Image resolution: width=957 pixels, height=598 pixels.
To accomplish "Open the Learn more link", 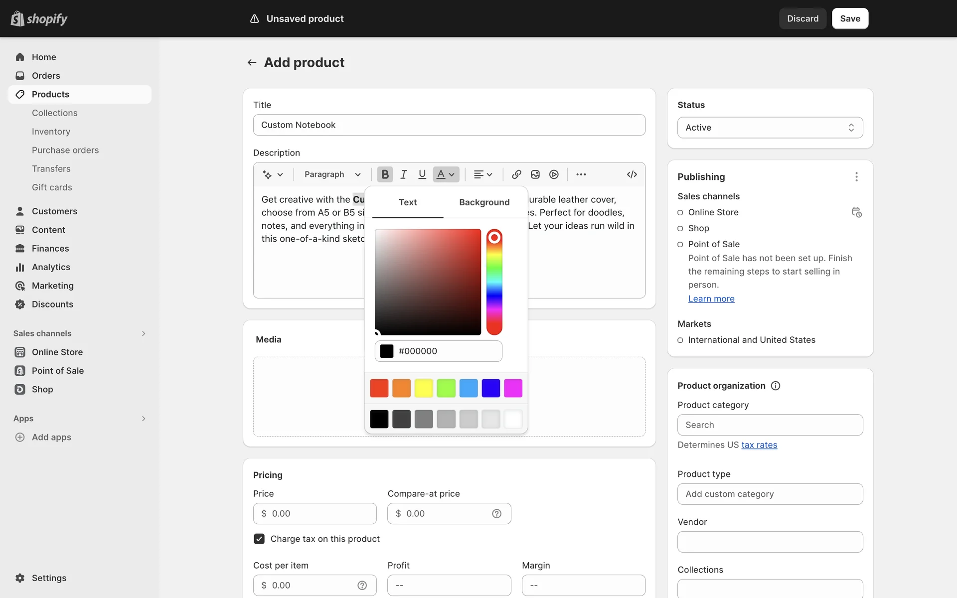I will pyautogui.click(x=711, y=299).
